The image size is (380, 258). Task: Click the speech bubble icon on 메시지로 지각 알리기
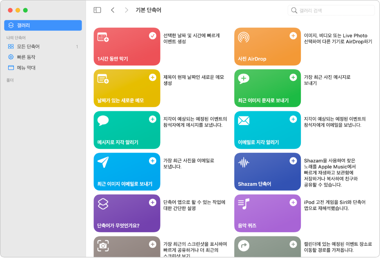click(102, 119)
